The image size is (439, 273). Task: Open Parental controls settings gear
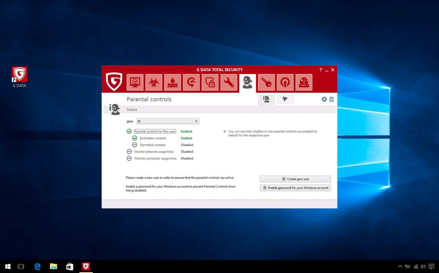[324, 99]
